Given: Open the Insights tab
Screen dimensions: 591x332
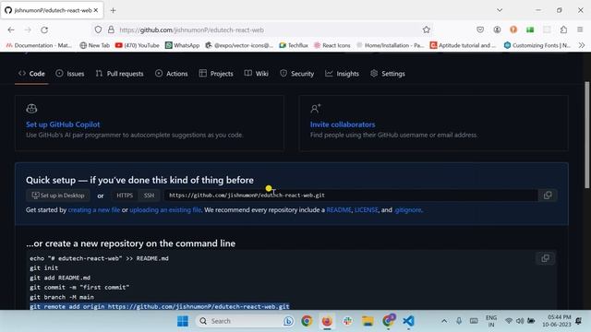Looking at the screenshot, I should (343, 74).
